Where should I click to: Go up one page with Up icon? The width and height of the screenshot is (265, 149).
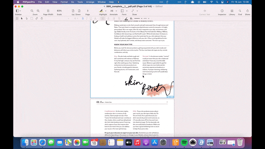point(73,11)
